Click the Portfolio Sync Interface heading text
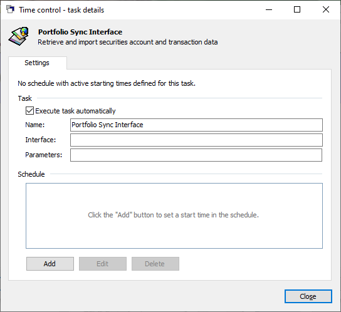The height and width of the screenshot is (312, 341). coord(80,32)
